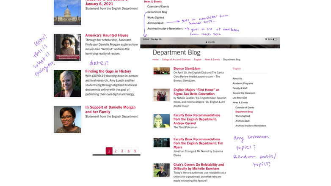
Task: Open Archived Quill in top menu
Action: click(x=155, y=23)
